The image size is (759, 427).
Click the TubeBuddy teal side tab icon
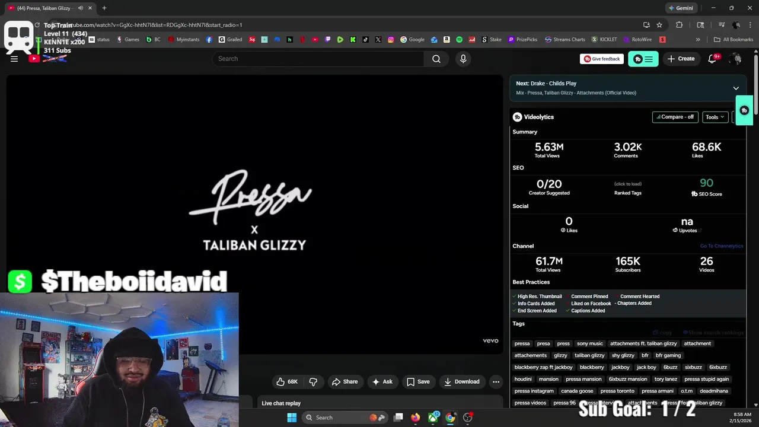pyautogui.click(x=745, y=110)
